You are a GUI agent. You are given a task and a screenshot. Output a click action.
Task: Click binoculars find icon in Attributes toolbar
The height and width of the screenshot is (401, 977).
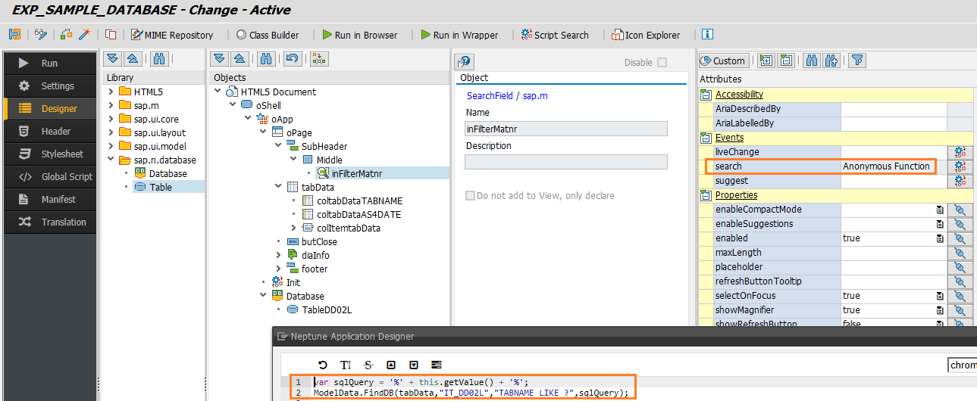[x=811, y=61]
